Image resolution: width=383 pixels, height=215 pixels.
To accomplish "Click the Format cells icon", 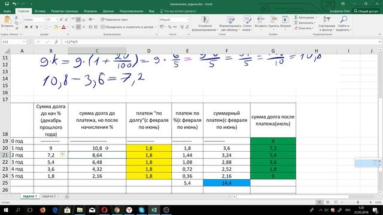I will click(285, 20).
